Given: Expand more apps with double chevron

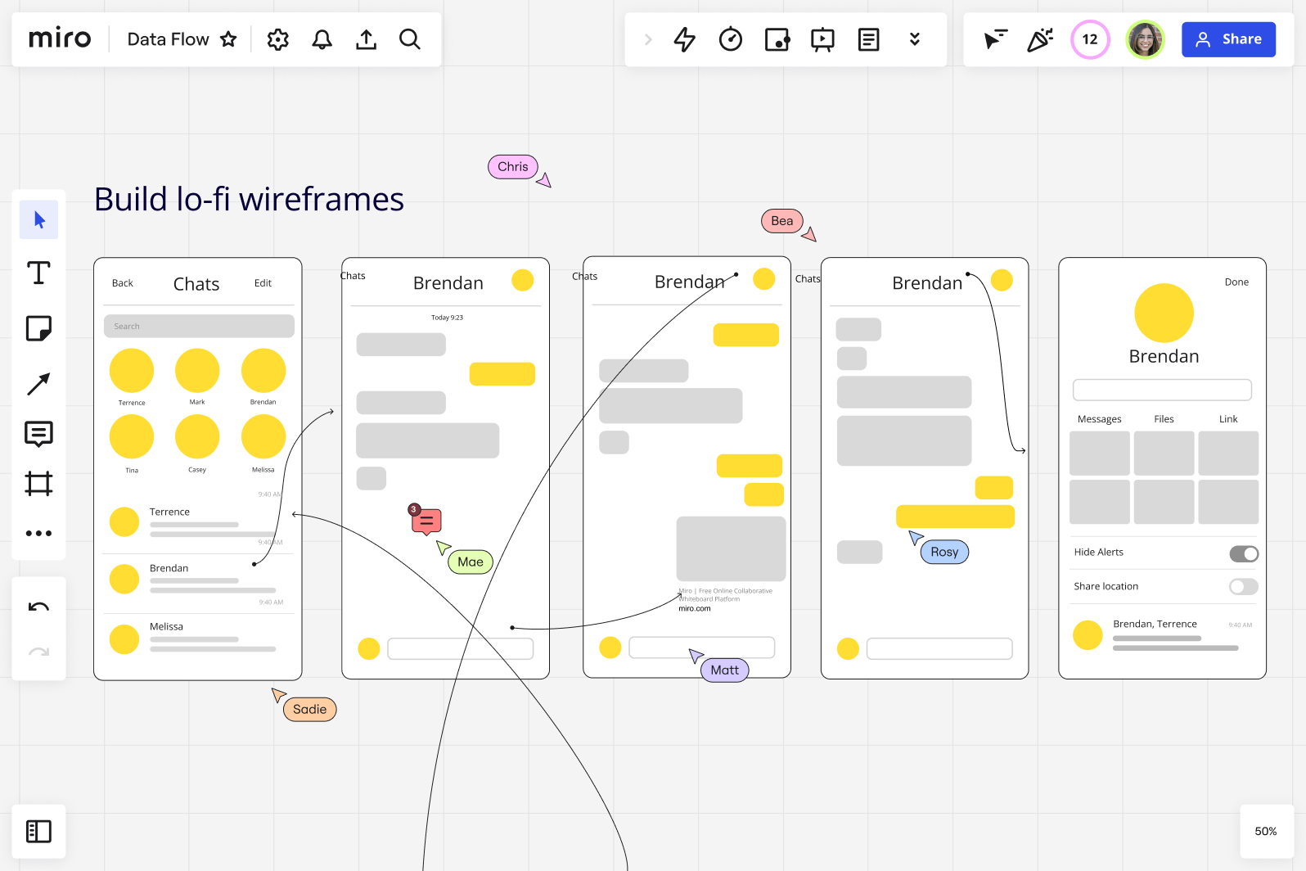Looking at the screenshot, I should point(914,39).
